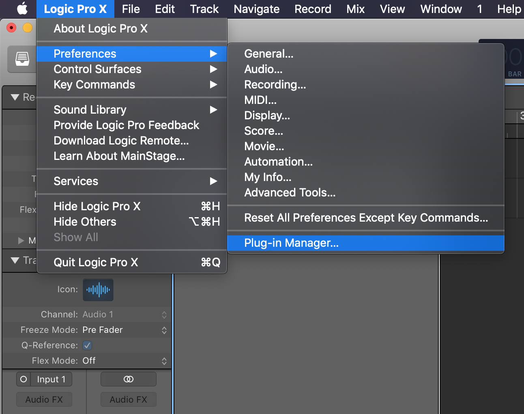
Task: Open Score… preferences
Action: [x=366, y=131]
